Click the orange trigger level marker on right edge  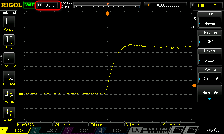click(x=193, y=85)
